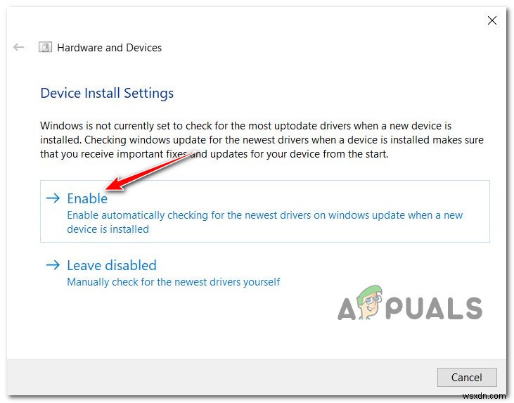Click Manually check for the newest drivers yourself
Viewport: 514px width, 403px height.
[174, 282]
